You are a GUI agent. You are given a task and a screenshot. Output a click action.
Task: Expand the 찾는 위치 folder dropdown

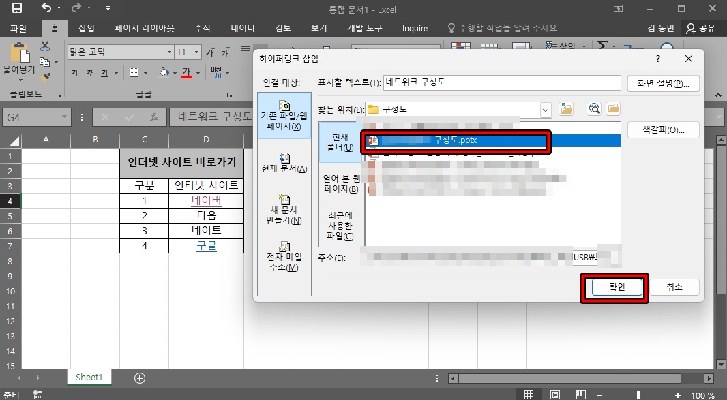(546, 110)
